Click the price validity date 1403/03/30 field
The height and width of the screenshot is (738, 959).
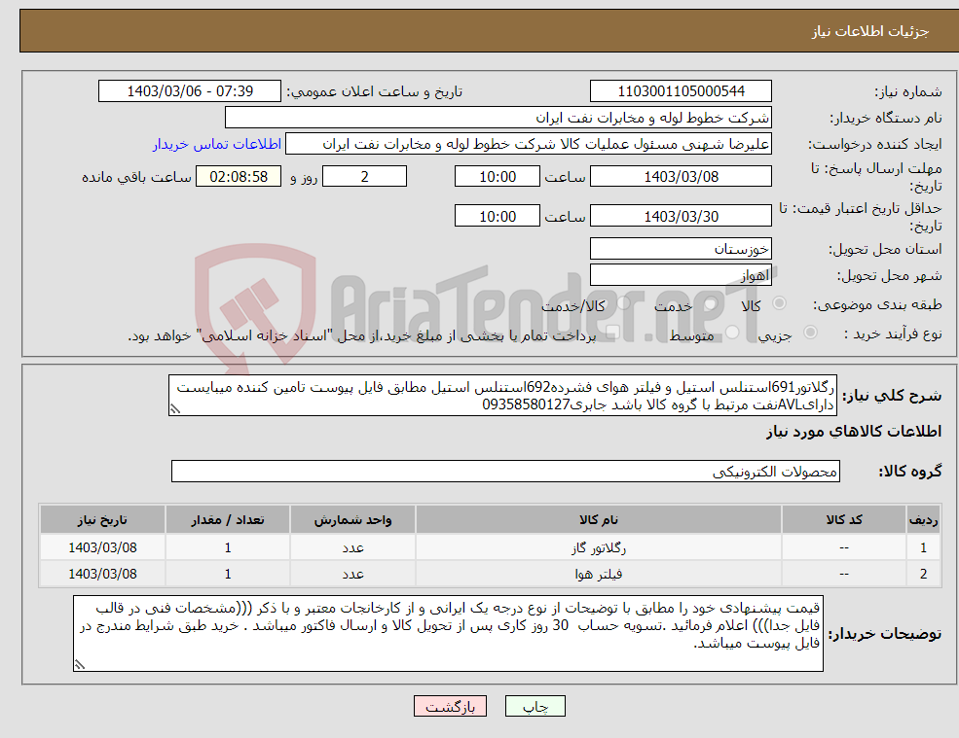click(x=681, y=216)
